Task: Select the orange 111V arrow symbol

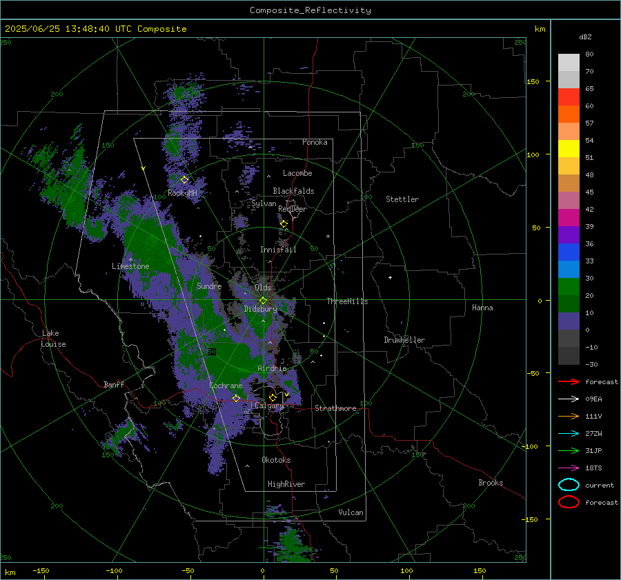Action: click(x=569, y=416)
